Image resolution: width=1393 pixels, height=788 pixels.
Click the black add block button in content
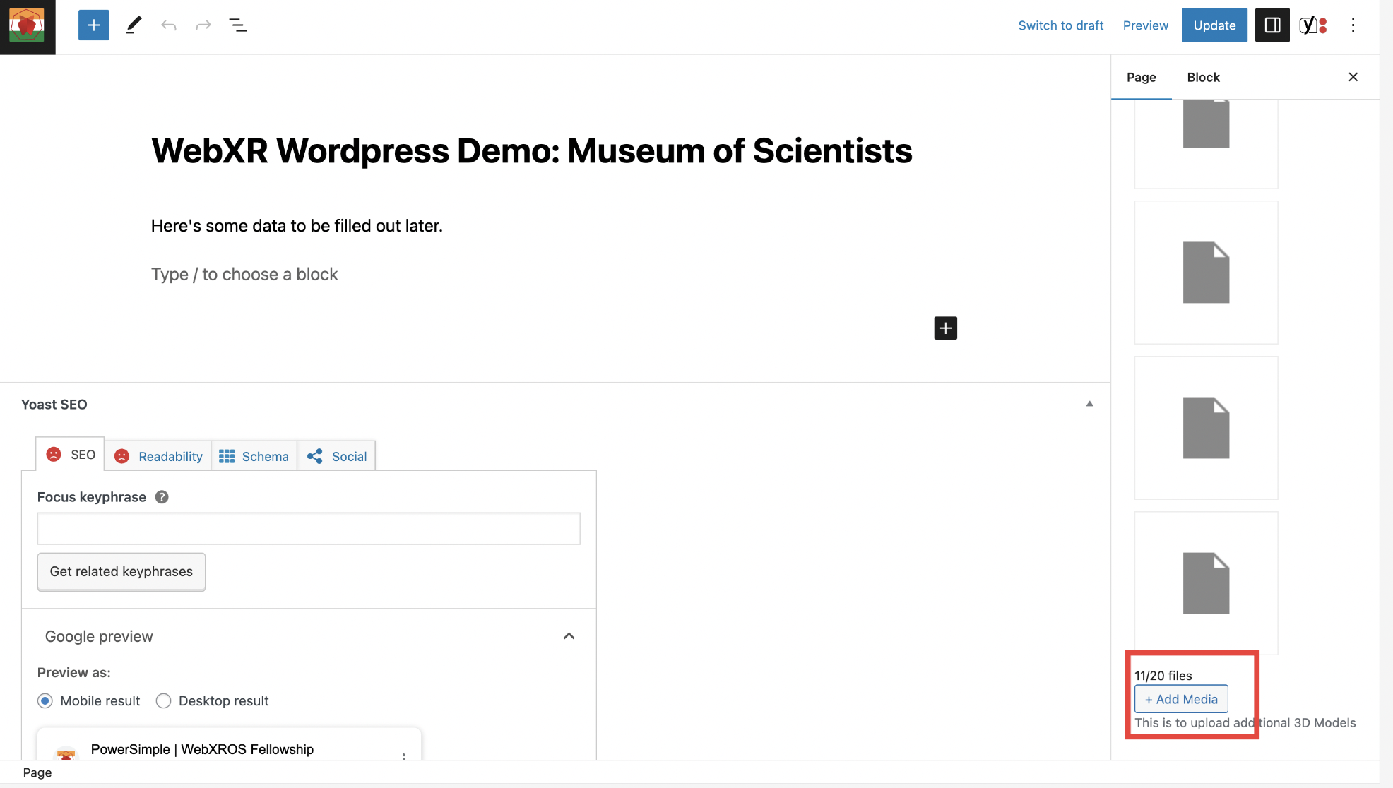pos(945,328)
